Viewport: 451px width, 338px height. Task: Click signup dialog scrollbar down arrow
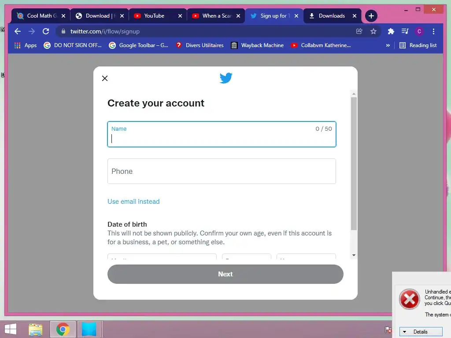(x=354, y=255)
